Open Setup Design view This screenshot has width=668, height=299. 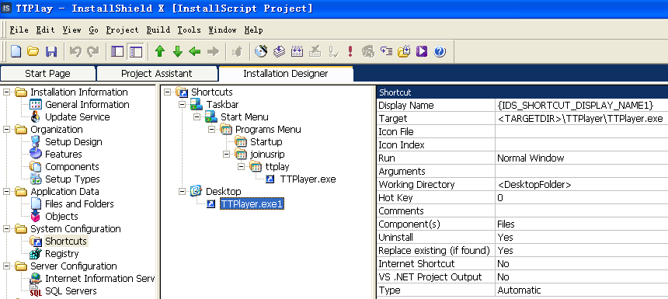click(x=73, y=142)
